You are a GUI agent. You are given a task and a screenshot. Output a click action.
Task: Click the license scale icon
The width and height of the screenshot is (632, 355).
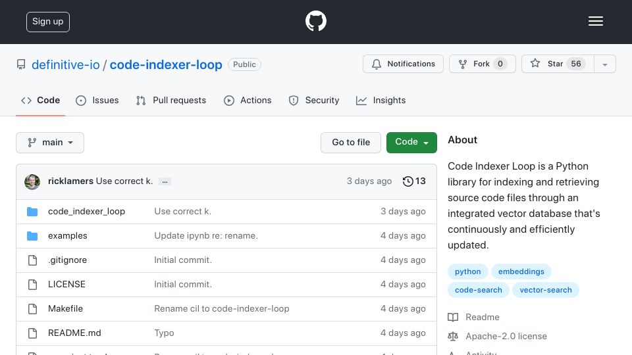click(x=453, y=336)
